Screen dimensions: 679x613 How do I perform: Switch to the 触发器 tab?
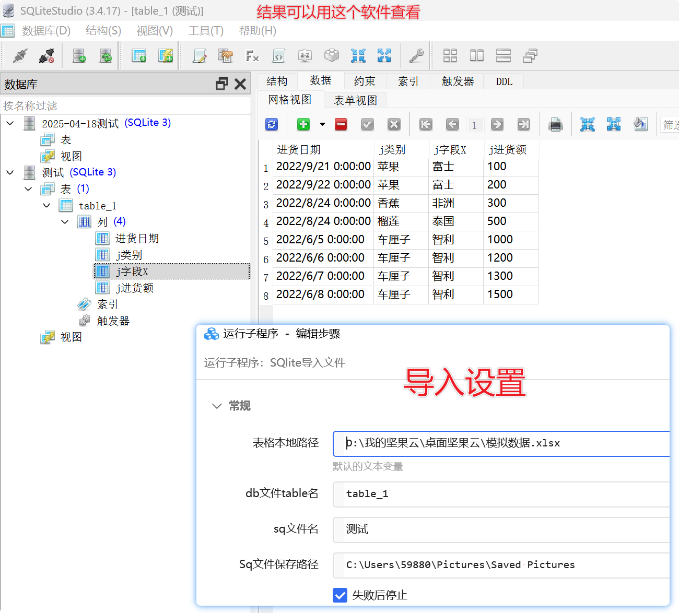(458, 81)
